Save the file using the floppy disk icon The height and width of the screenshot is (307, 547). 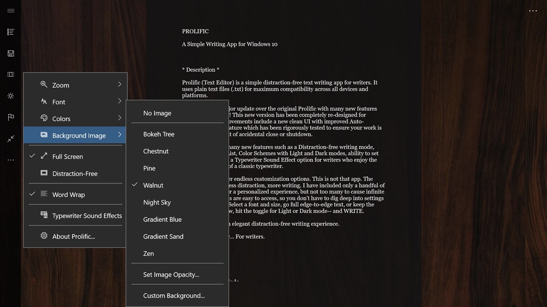(x=11, y=53)
